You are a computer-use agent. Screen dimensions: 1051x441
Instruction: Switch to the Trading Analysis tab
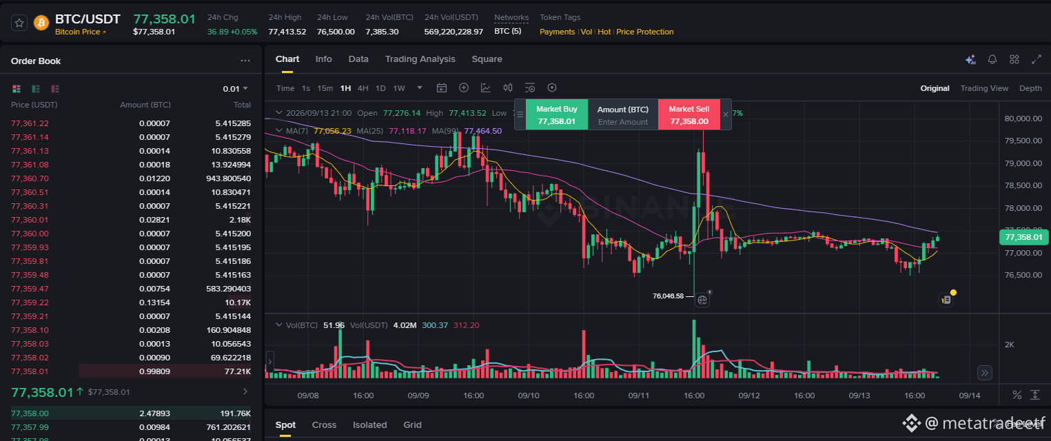coord(420,59)
